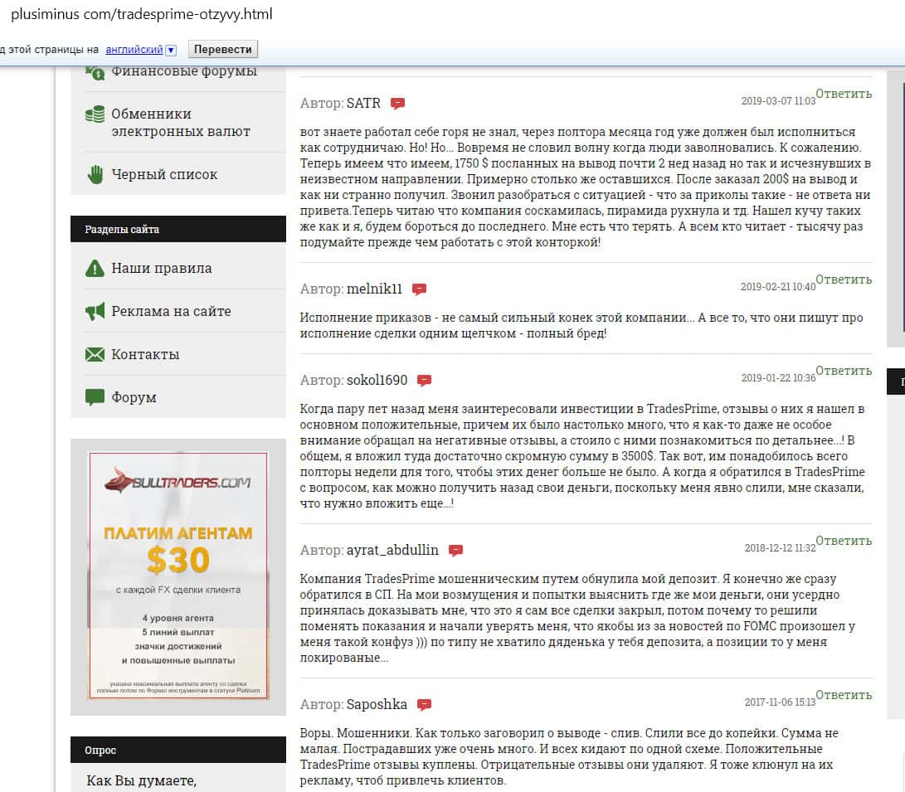Click the timestamp 2017-11-06 15:13
Image resolution: width=905 pixels, height=792 pixels.
[x=780, y=702]
